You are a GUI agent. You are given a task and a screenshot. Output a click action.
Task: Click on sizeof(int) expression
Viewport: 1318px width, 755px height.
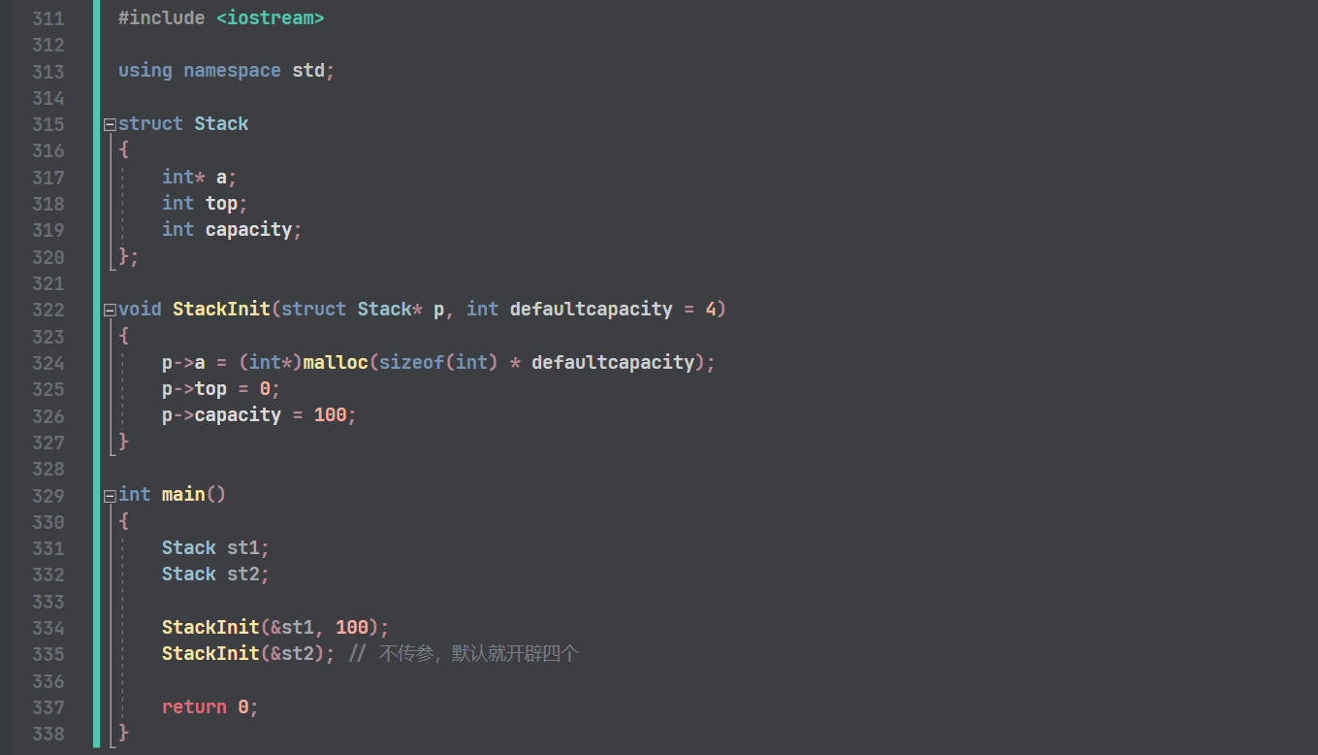coord(438,362)
